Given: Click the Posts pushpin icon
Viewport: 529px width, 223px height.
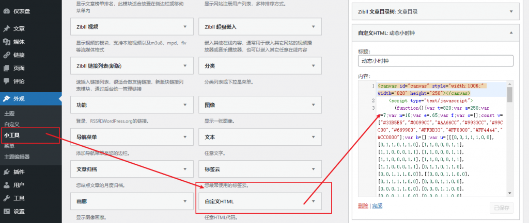Looking at the screenshot, I should pyautogui.click(x=6, y=29).
